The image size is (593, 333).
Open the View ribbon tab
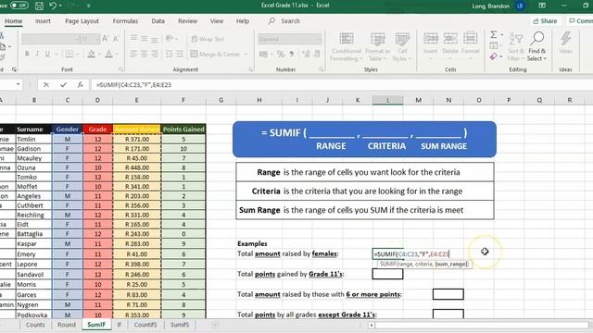click(x=217, y=21)
